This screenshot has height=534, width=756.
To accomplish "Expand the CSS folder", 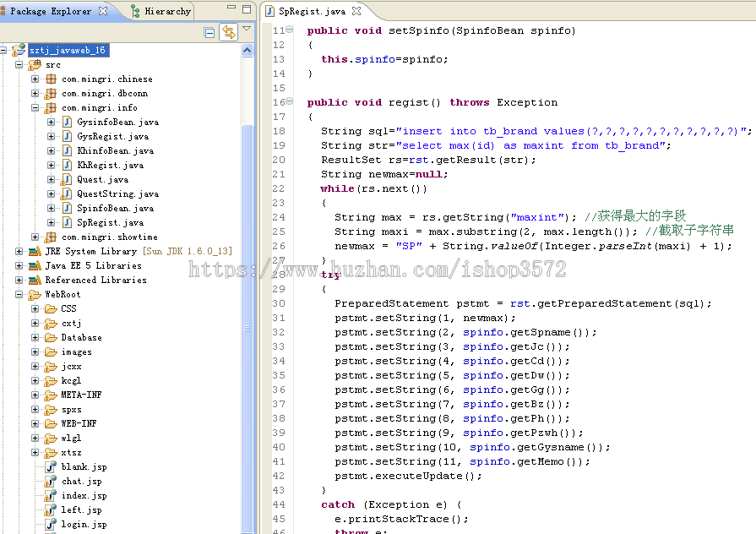I will [x=35, y=308].
